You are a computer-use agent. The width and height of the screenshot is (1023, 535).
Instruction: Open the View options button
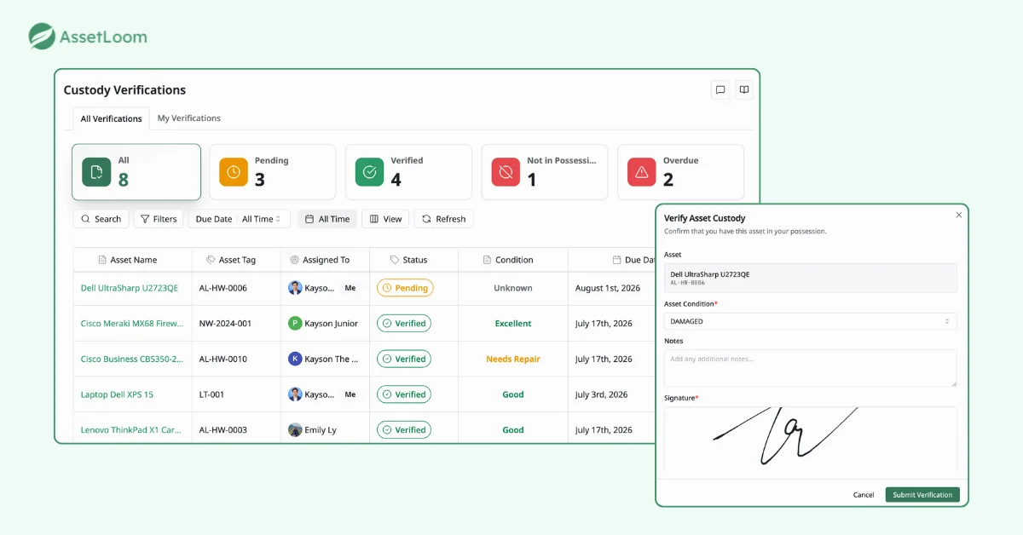385,219
